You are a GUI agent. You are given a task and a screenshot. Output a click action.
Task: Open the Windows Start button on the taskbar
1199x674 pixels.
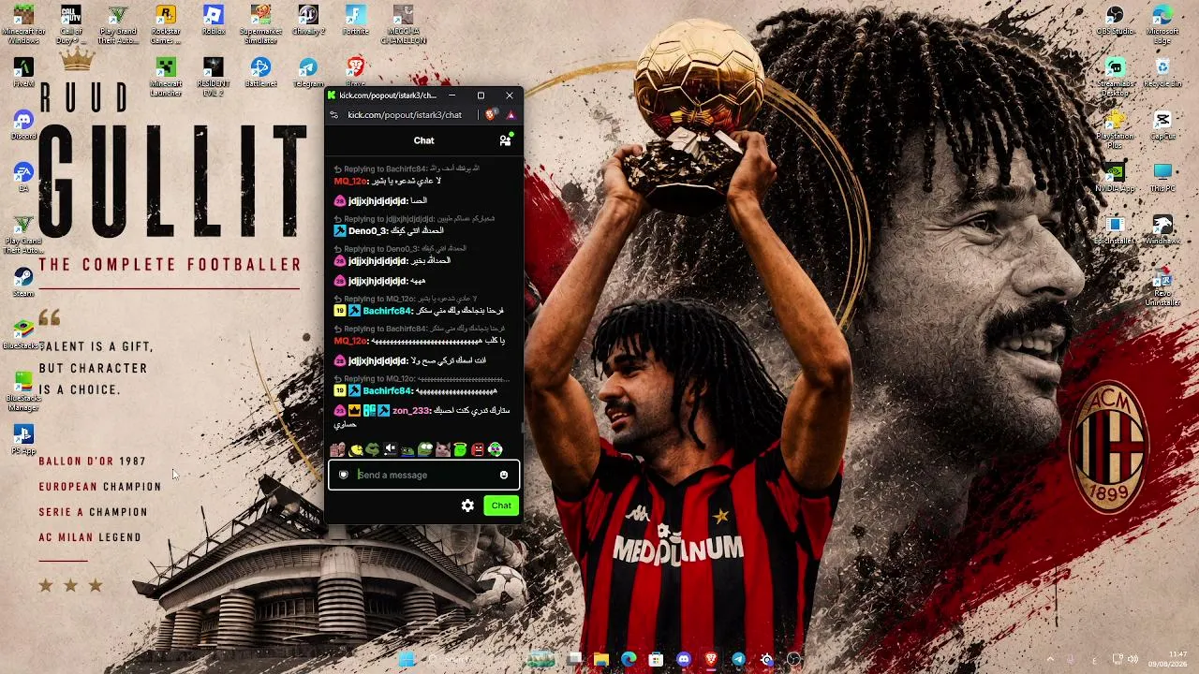[x=407, y=660]
